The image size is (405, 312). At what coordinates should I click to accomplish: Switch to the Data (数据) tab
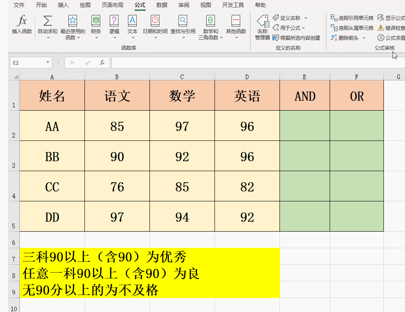(x=162, y=5)
